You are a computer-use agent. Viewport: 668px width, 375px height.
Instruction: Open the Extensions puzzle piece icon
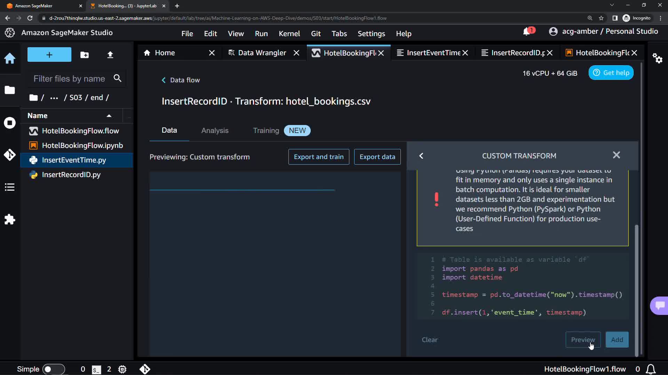(x=10, y=219)
